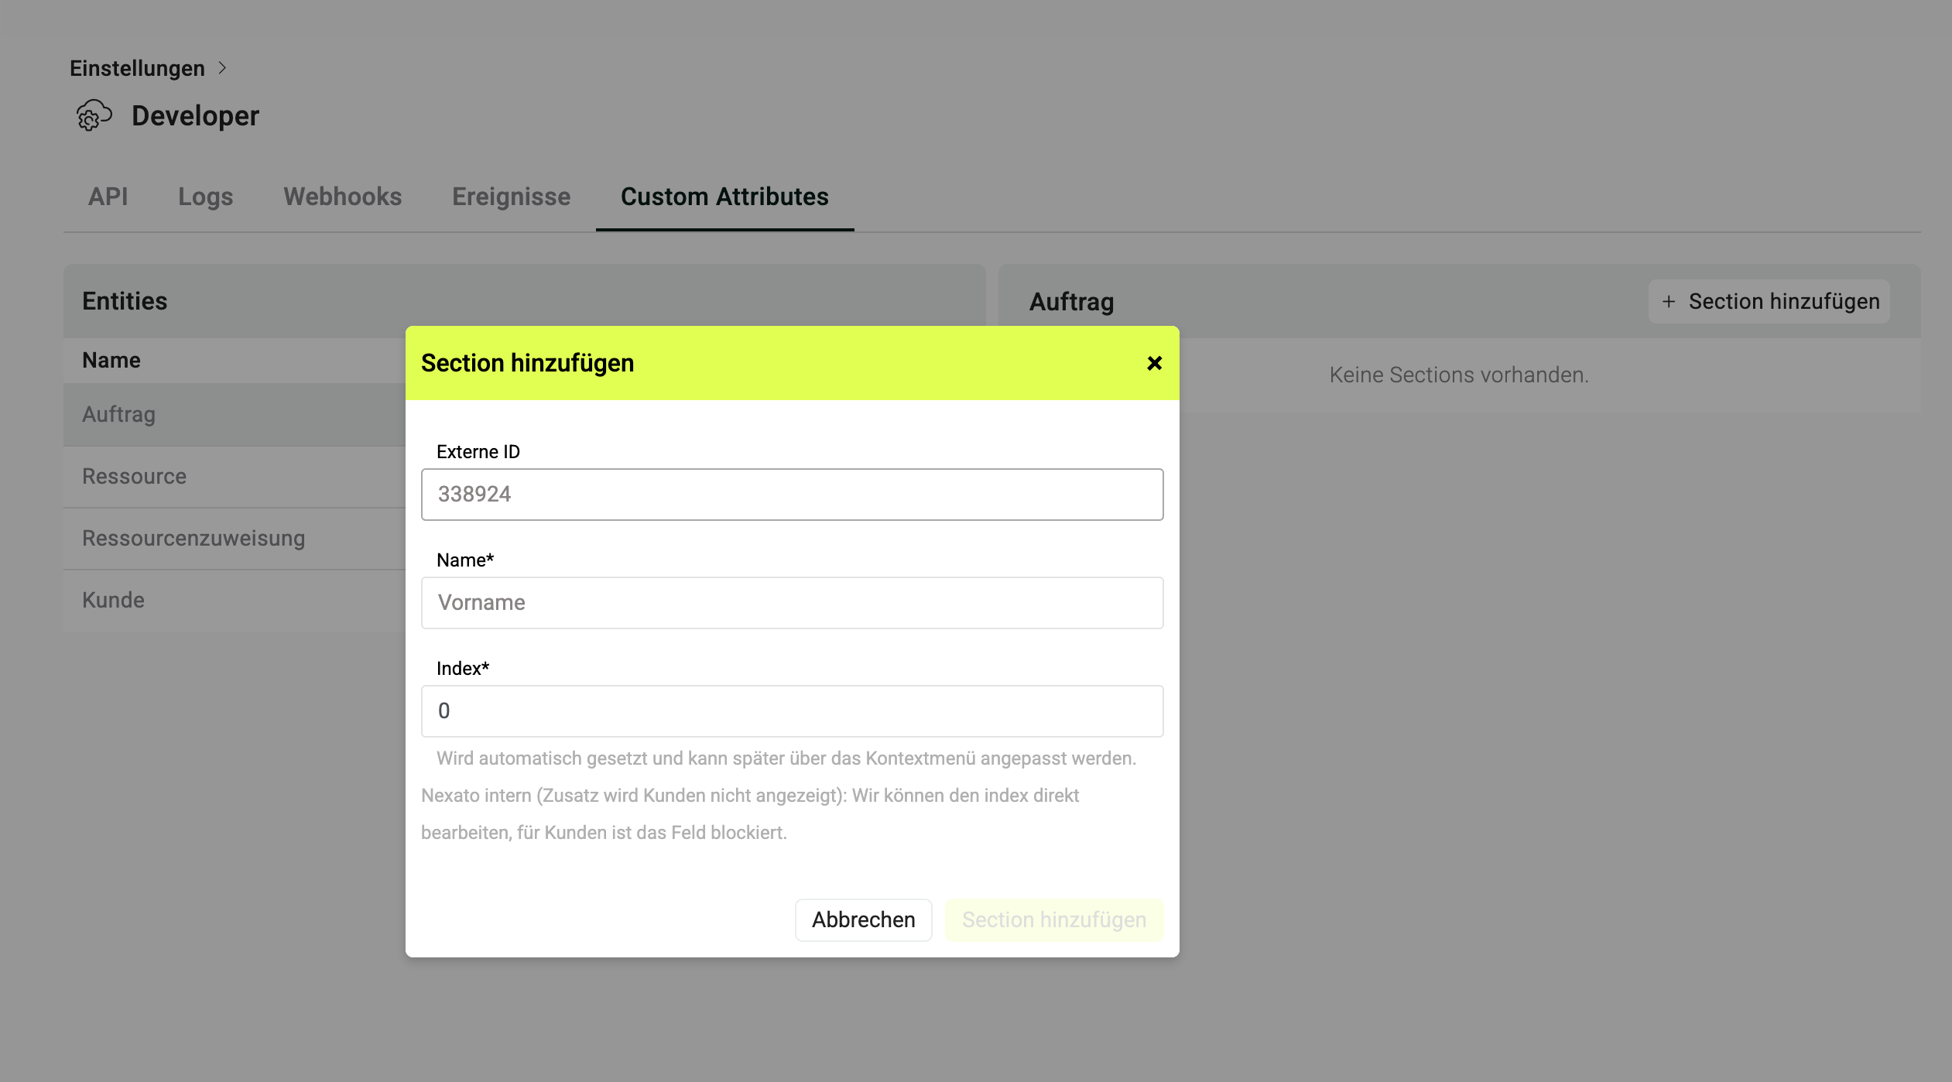Click the Externe ID input field
The height and width of the screenshot is (1082, 1952).
[x=792, y=495]
